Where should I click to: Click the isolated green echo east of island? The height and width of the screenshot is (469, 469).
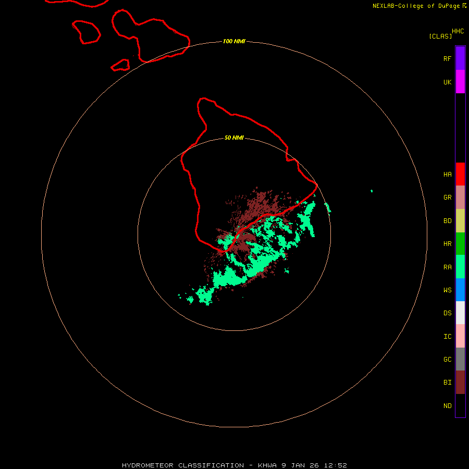(372, 191)
